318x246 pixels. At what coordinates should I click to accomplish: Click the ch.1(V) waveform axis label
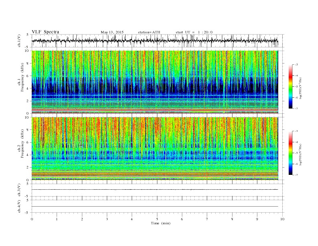(x=19, y=41)
